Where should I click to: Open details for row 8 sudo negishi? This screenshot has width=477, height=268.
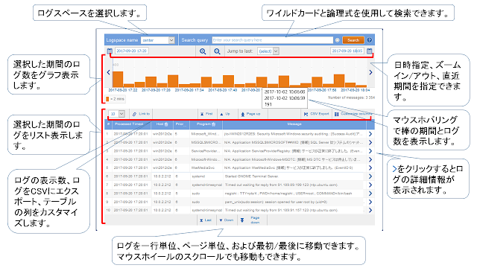click(370, 194)
